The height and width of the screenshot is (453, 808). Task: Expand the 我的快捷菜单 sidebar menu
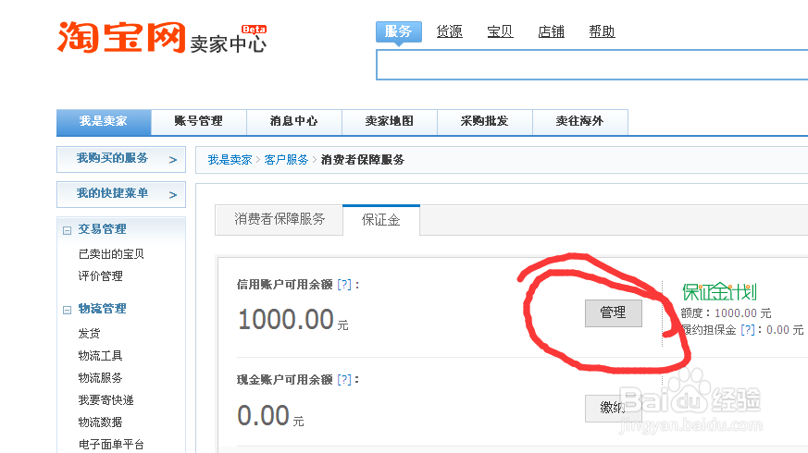coord(121,194)
